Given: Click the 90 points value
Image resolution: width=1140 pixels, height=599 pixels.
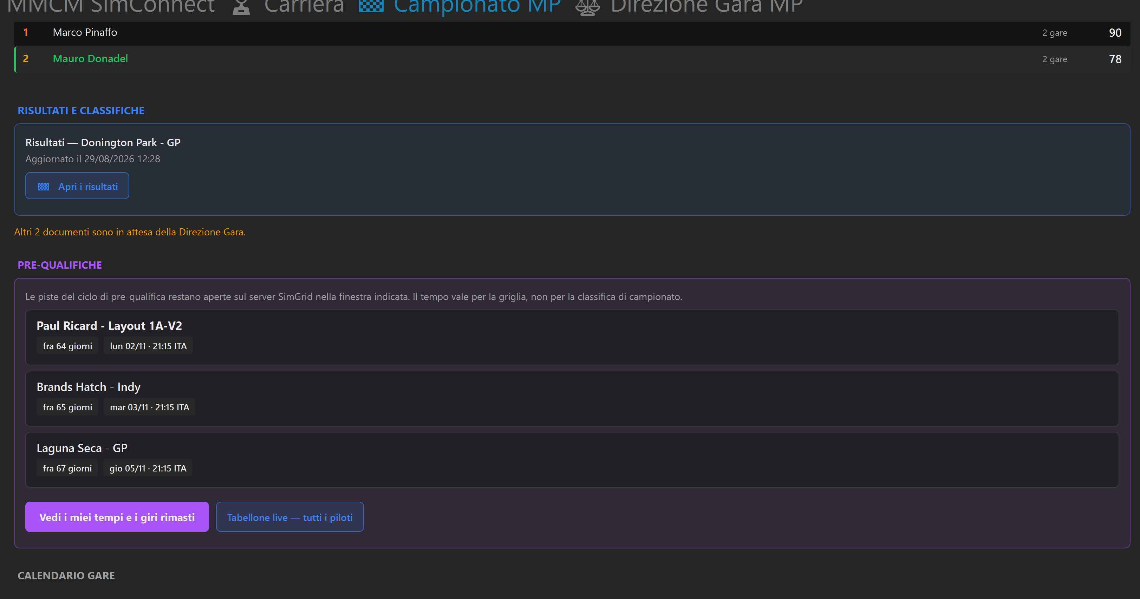Looking at the screenshot, I should (x=1115, y=33).
